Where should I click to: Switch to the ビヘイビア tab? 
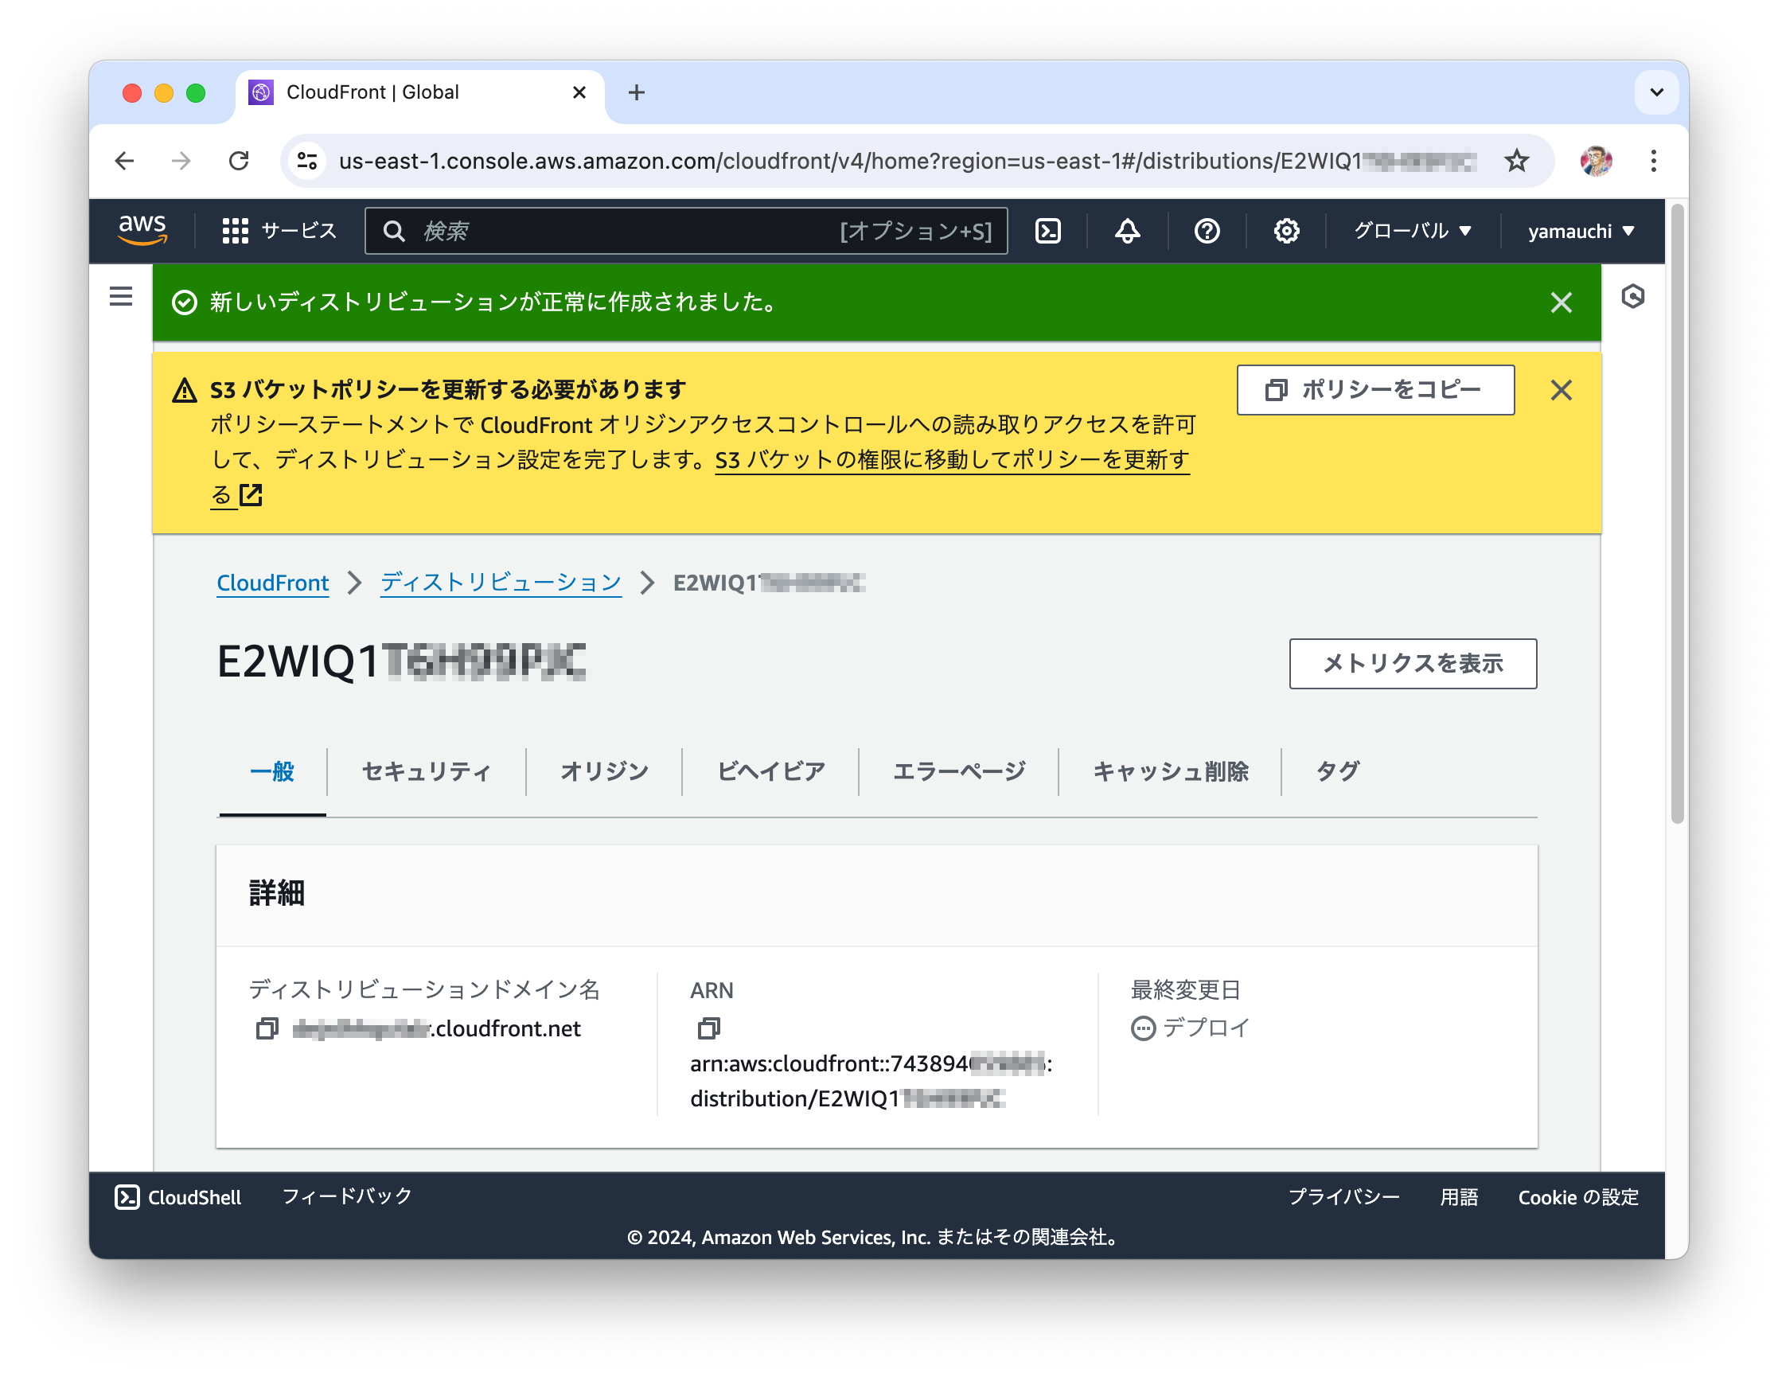click(x=770, y=771)
